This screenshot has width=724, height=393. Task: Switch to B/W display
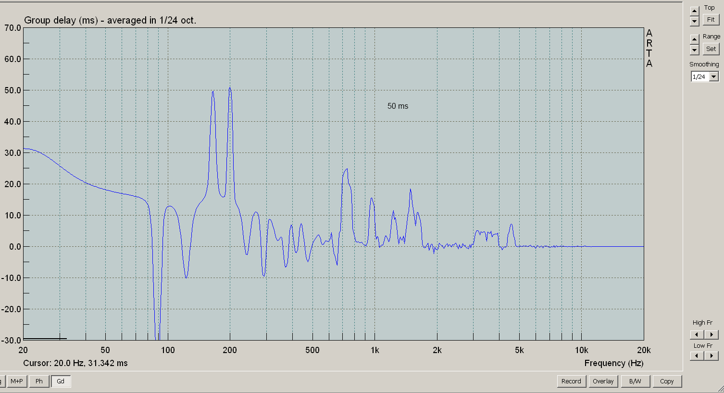click(x=635, y=381)
